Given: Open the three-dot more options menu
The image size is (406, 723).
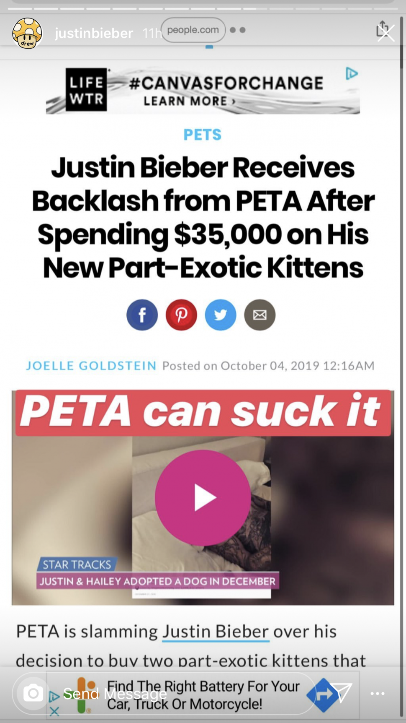Looking at the screenshot, I should 378,694.
